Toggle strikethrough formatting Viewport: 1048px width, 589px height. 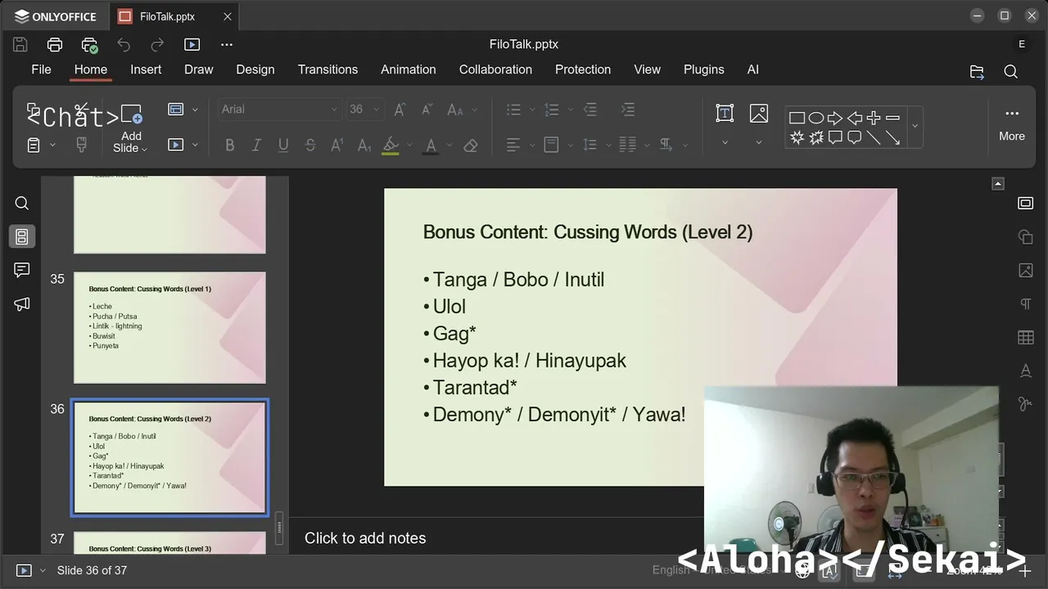click(310, 146)
